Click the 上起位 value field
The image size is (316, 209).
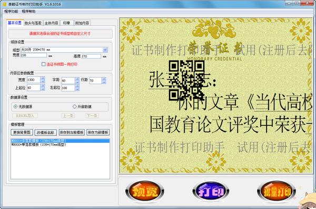(x=34, y=88)
